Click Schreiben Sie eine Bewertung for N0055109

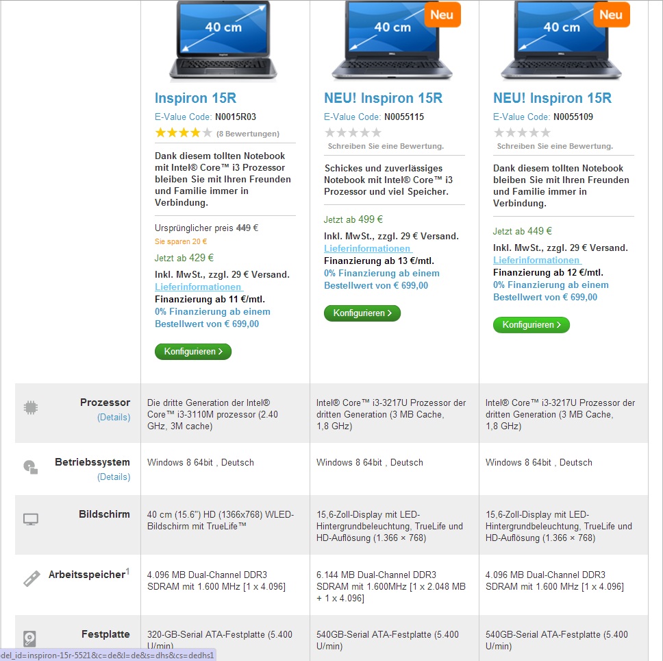555,146
